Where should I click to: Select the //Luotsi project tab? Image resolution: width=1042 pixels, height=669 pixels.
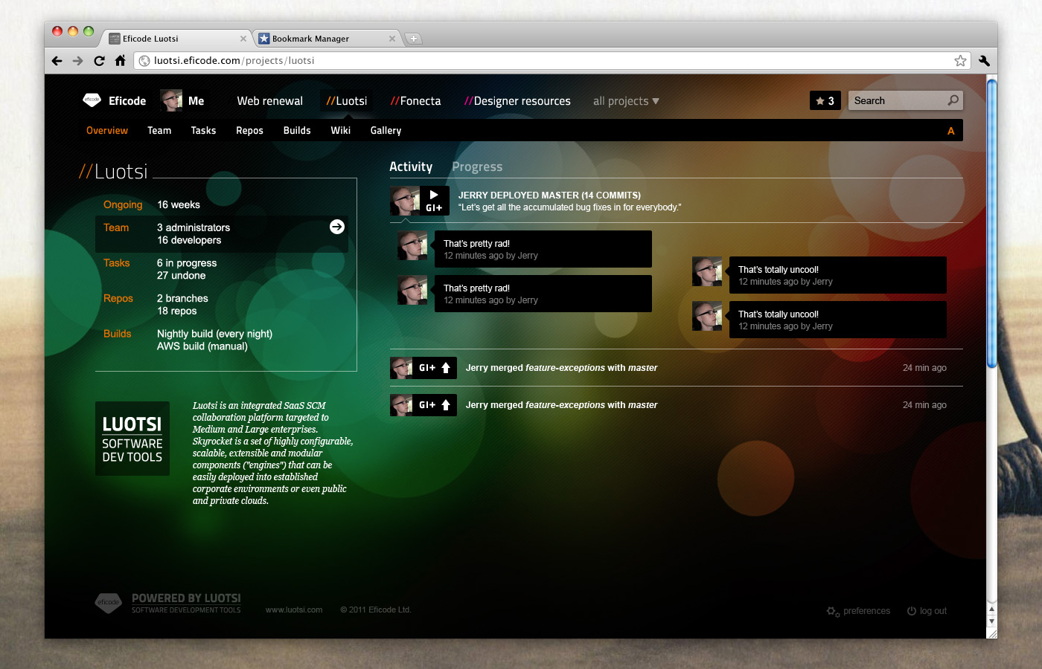pos(347,101)
